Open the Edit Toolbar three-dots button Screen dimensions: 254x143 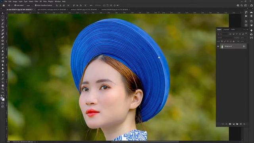[3, 92]
